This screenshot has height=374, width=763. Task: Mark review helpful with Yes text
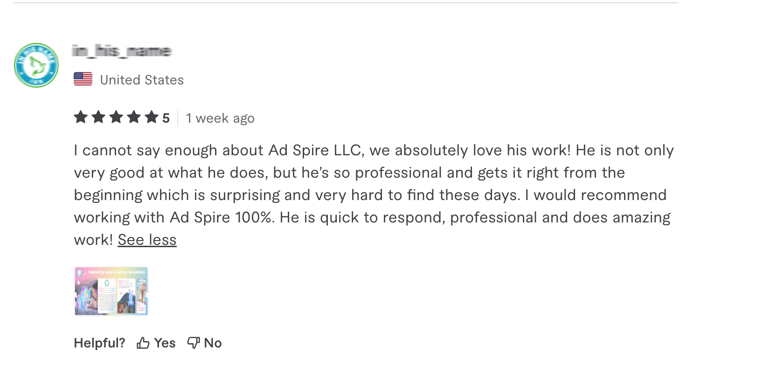[165, 343]
